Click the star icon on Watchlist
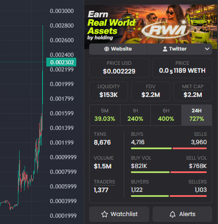The width and height of the screenshot is (218, 224). click(105, 214)
